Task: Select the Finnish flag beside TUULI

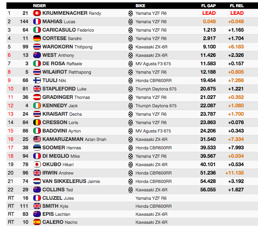Action: [37, 80]
